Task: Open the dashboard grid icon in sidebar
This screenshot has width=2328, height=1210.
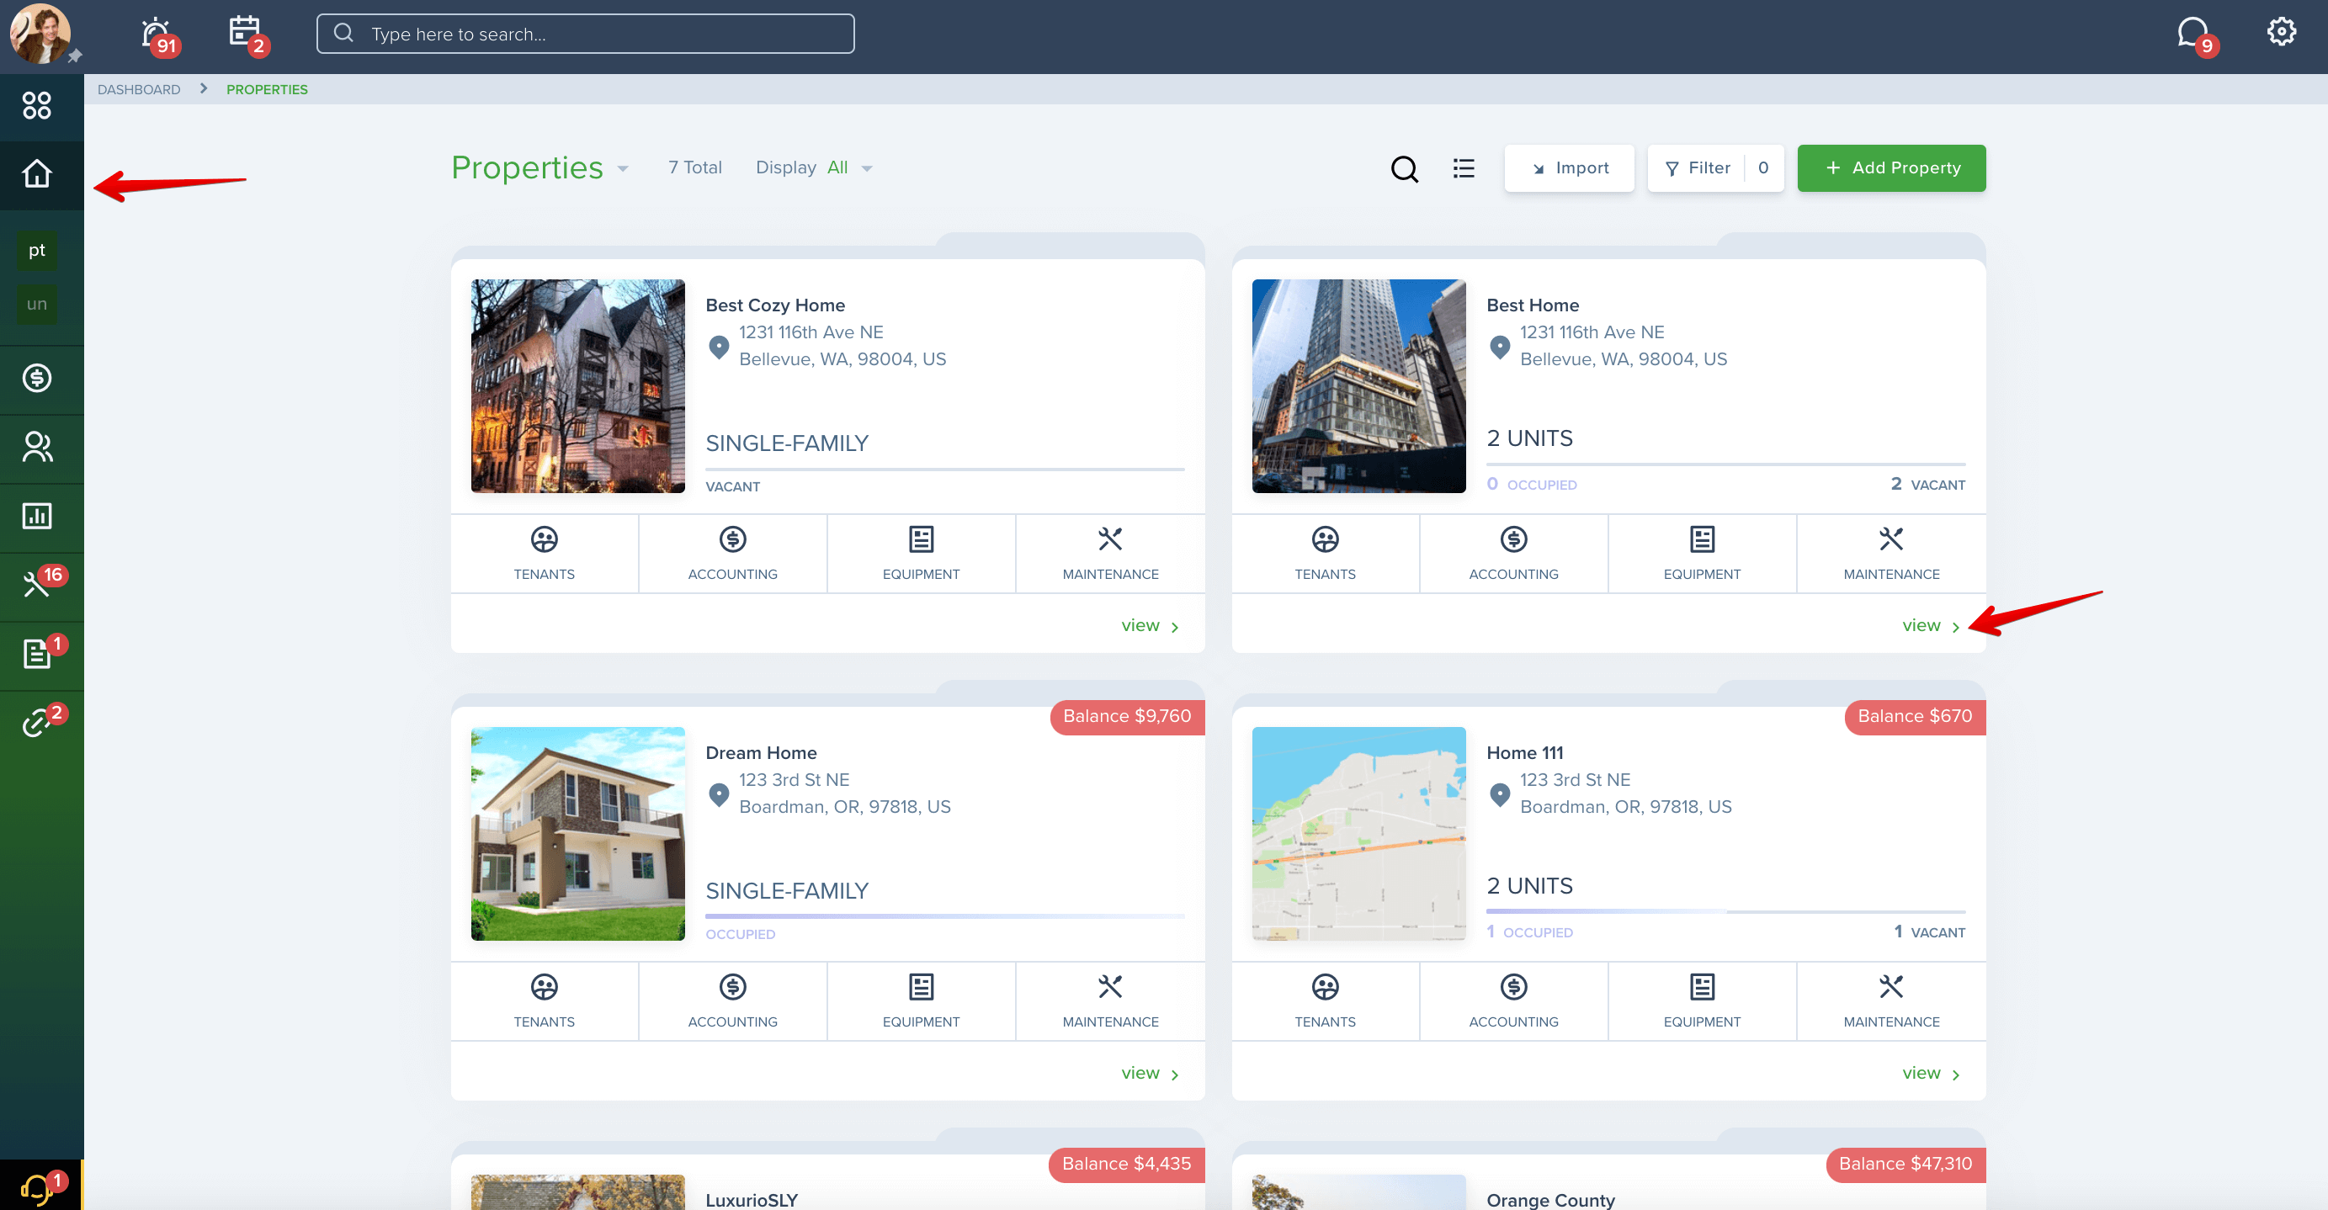Action: 37,106
